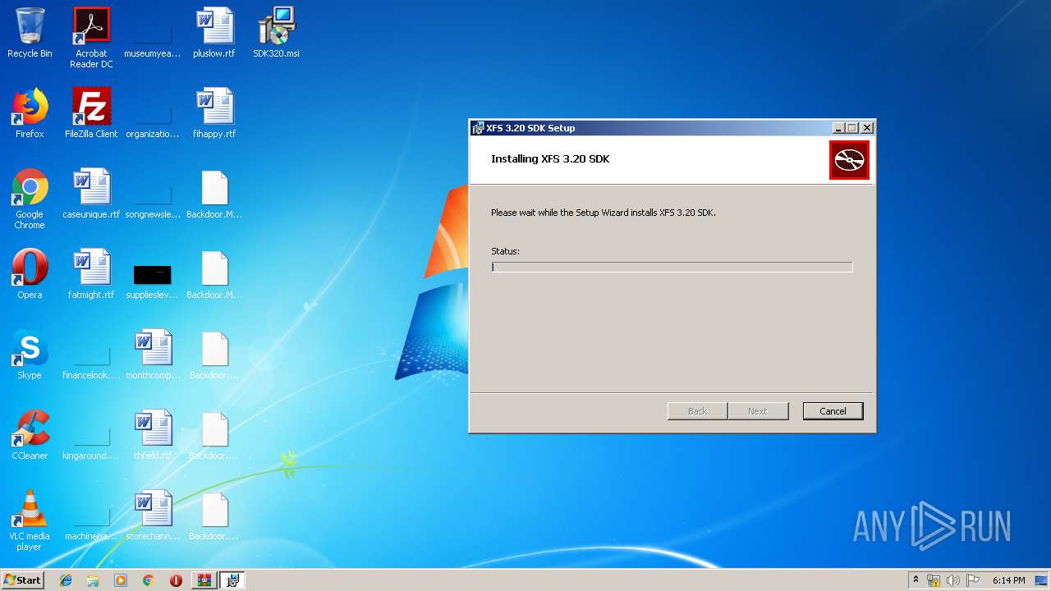Select the thfield.rtf document icon
Screen dimensions: 1051x591
click(x=153, y=435)
